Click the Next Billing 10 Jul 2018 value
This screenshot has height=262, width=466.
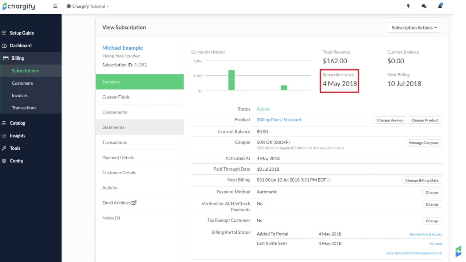click(x=404, y=84)
